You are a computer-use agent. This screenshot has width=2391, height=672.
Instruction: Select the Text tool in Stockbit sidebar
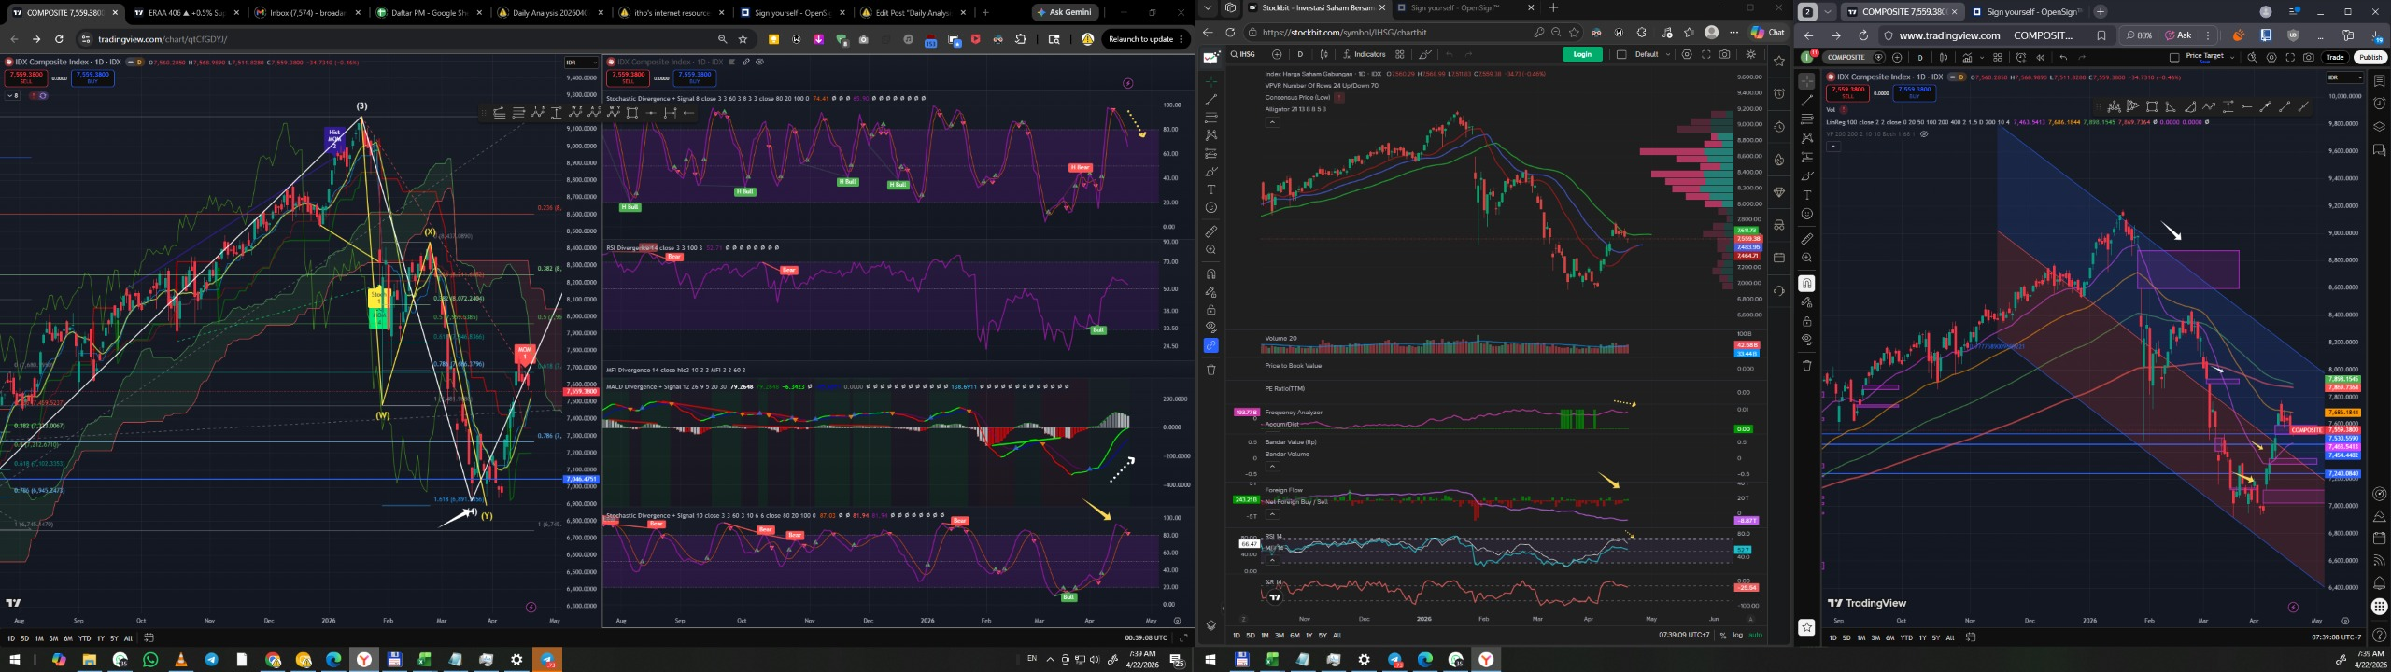point(1211,189)
